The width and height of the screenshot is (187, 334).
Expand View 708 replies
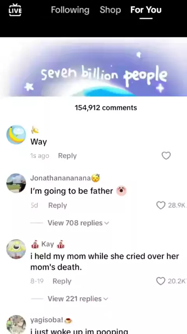pos(78,223)
